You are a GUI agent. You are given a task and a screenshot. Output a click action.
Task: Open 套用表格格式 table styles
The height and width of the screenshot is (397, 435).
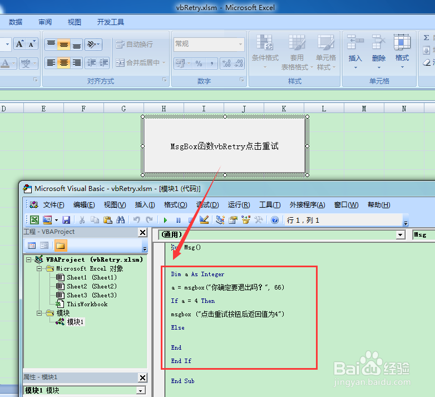tap(297, 52)
